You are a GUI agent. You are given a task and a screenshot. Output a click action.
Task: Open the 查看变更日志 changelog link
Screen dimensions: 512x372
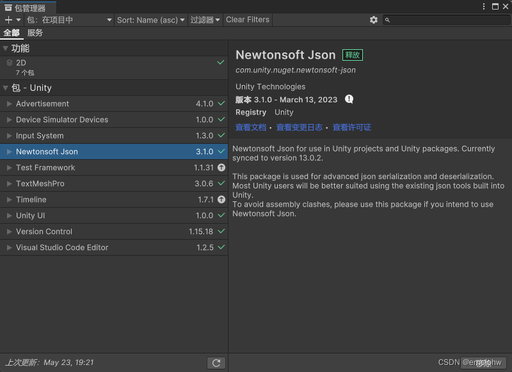click(x=300, y=127)
